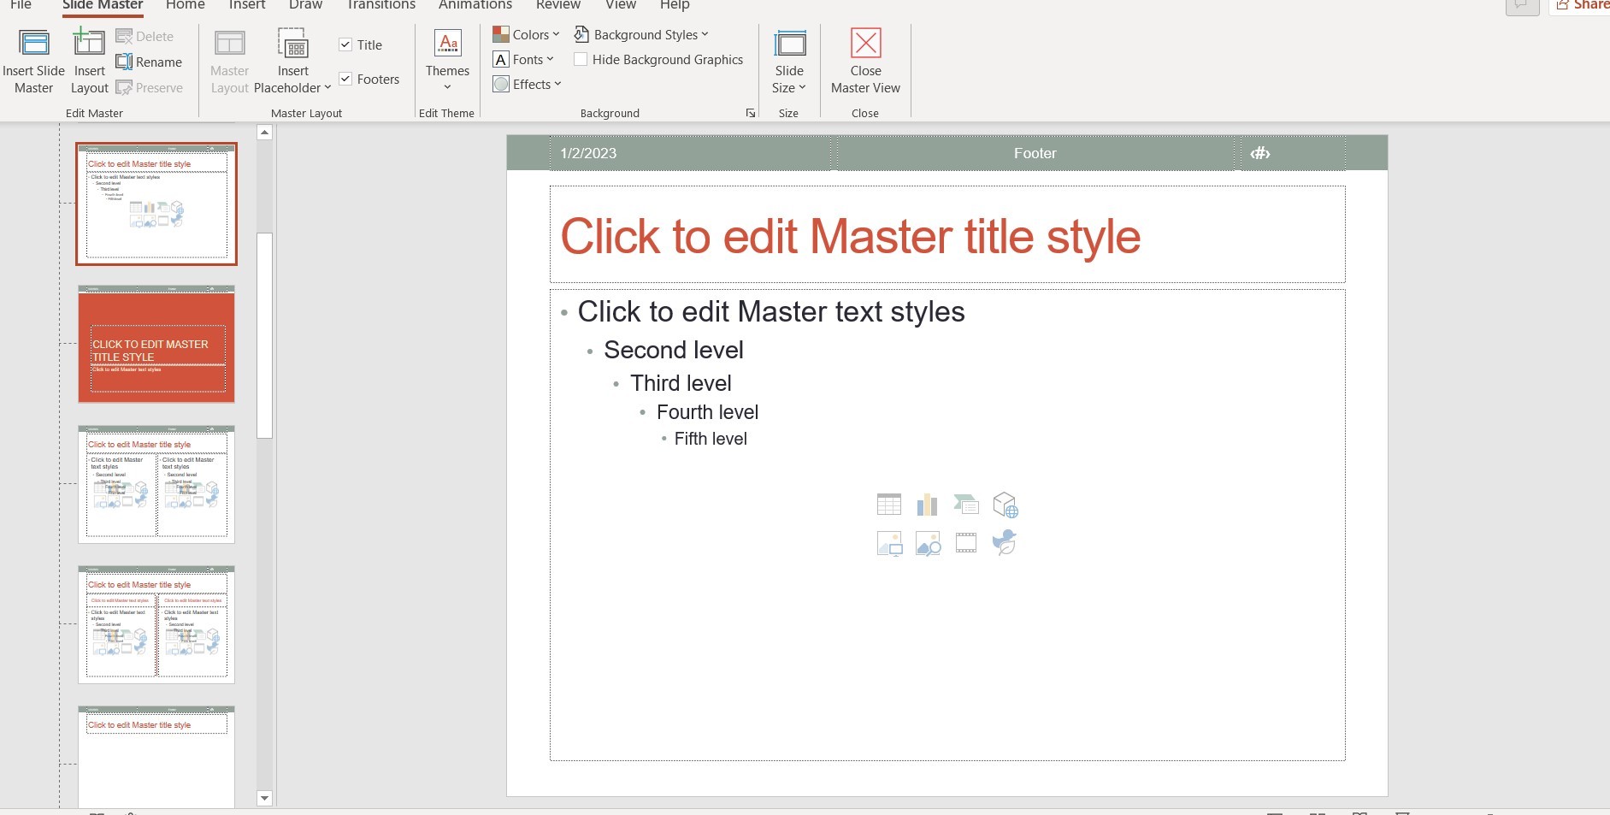Image resolution: width=1610 pixels, height=815 pixels.
Task: Toggle the Title checkbox
Action: (345, 44)
